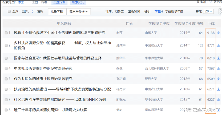This screenshot has height=115, width=222.
Task: Check the box for result row 6
Action: pyautogui.click(x=6, y=89)
